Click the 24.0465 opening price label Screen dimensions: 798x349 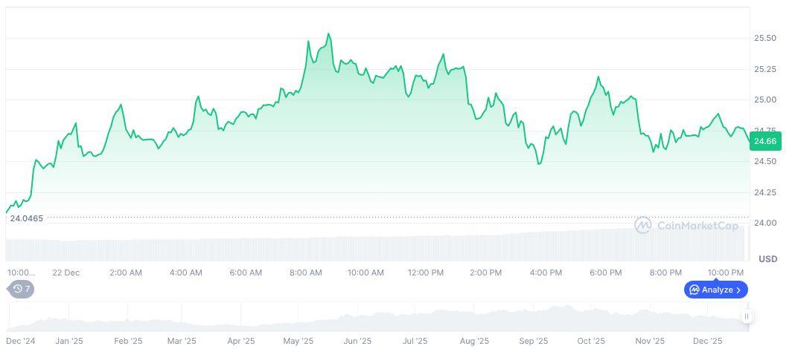27,218
